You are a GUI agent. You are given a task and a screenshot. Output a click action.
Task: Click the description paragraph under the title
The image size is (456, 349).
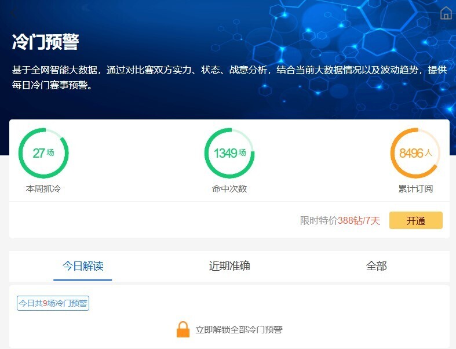coord(229,77)
